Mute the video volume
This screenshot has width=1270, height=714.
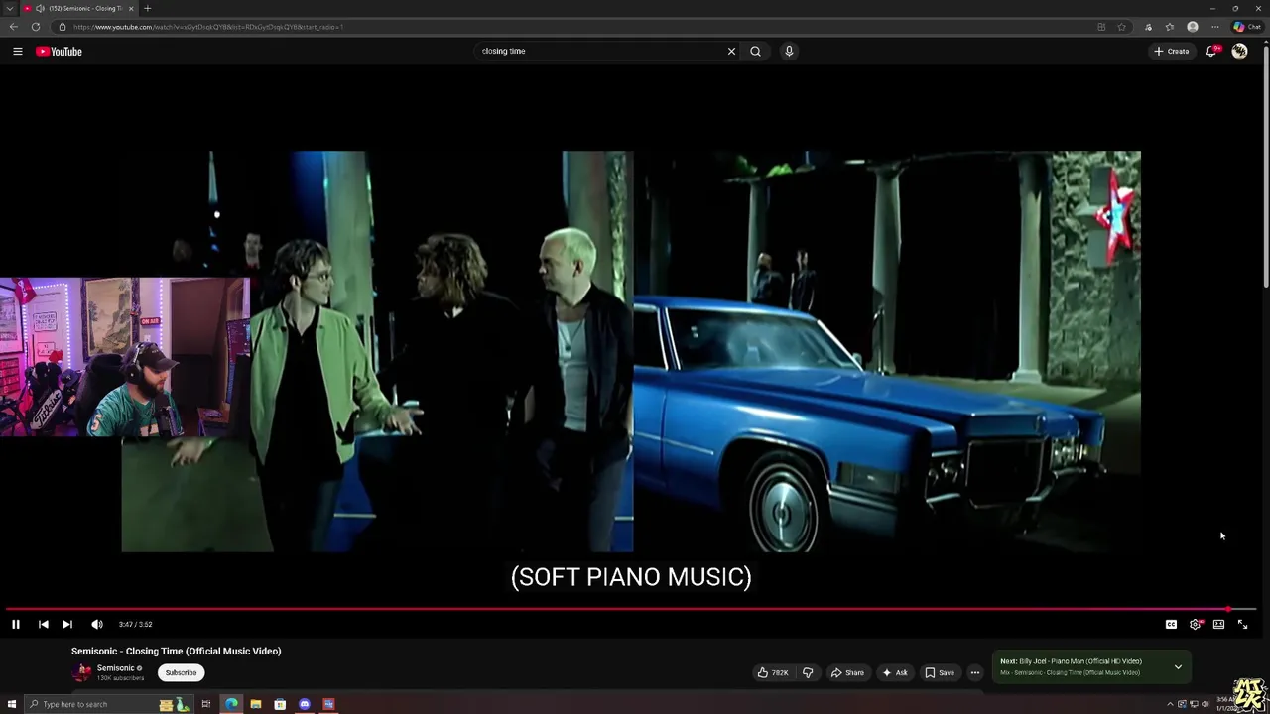96,624
